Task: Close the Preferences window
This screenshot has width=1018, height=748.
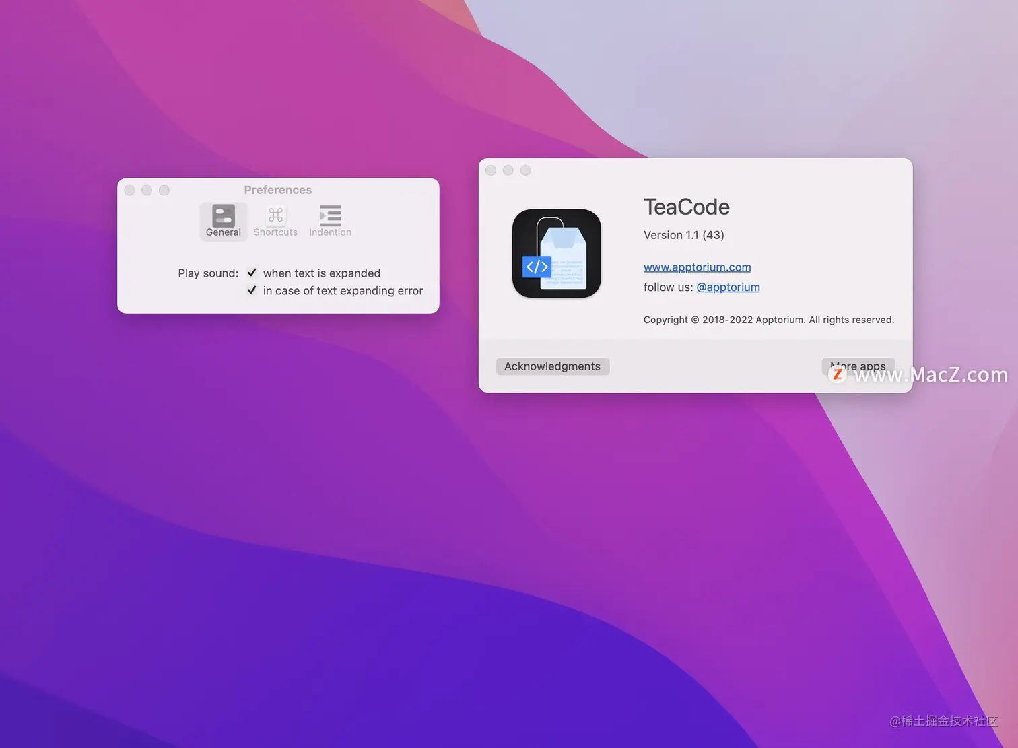Action: (129, 191)
